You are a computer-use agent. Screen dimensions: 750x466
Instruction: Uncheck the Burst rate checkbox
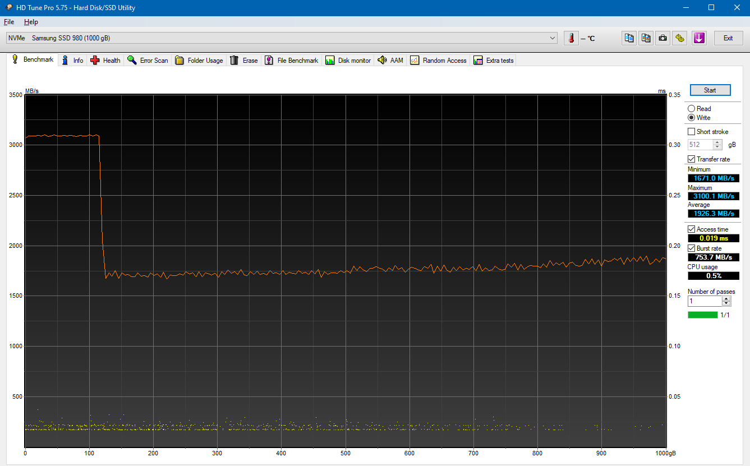point(691,248)
